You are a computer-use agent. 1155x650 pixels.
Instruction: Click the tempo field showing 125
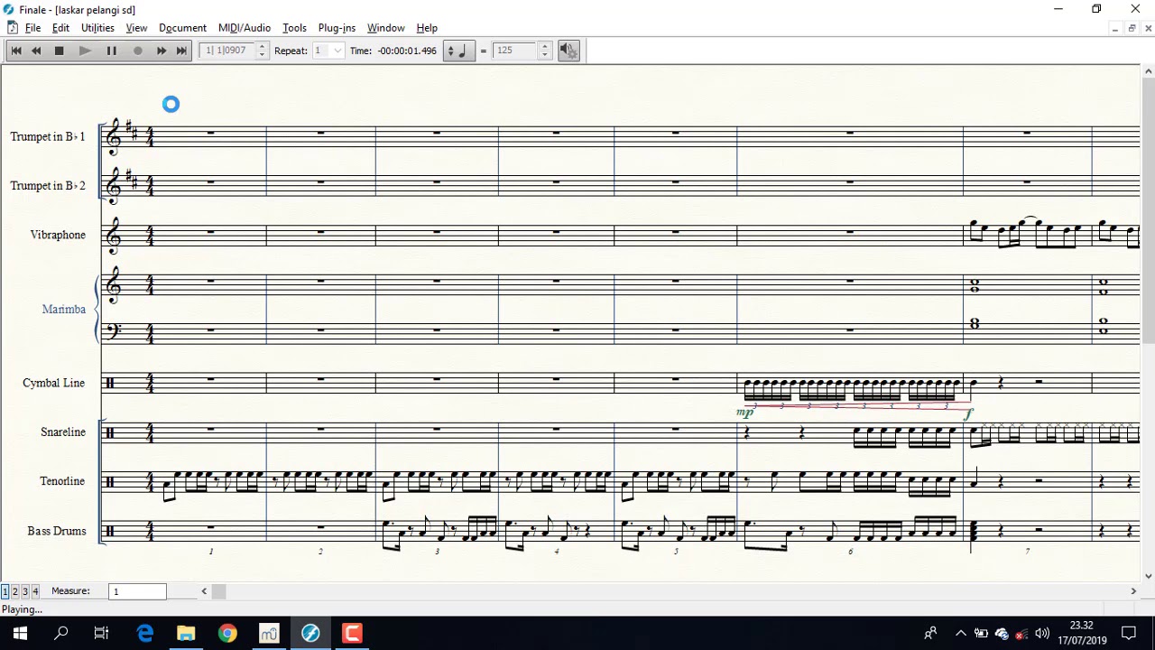(515, 51)
